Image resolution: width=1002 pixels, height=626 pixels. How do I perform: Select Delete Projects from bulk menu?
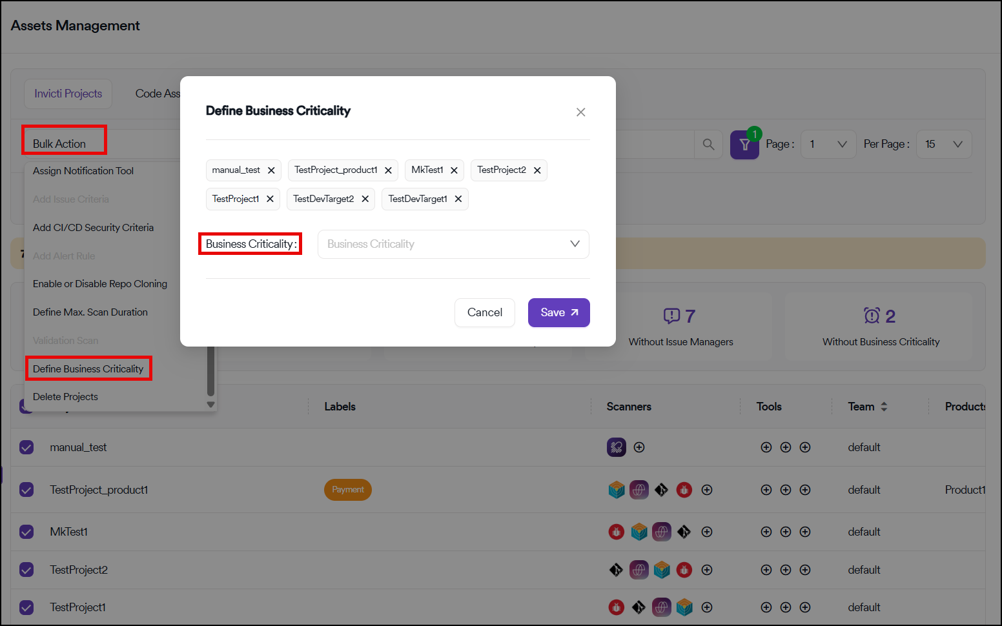pos(65,397)
